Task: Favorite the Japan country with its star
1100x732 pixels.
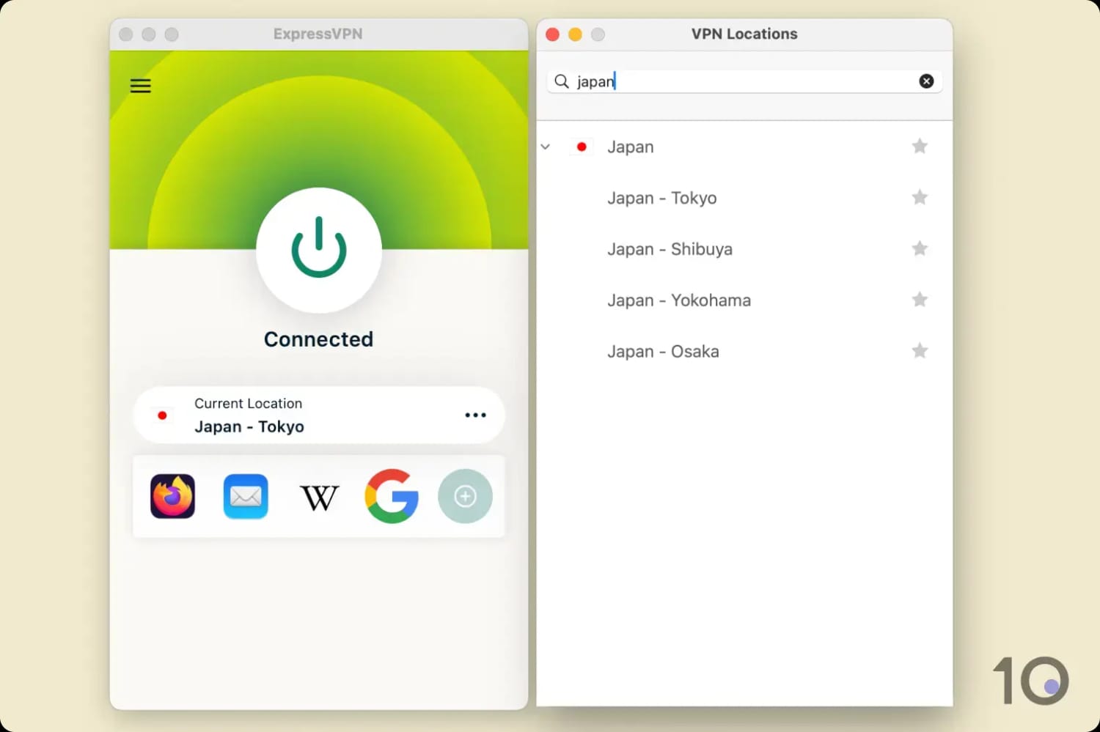Action: (x=920, y=147)
